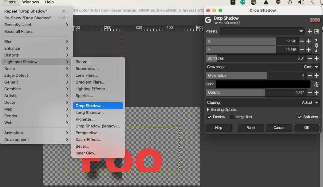Increase Blur radius using plus icon
The width and height of the screenshot is (323, 187).
click(317, 58)
